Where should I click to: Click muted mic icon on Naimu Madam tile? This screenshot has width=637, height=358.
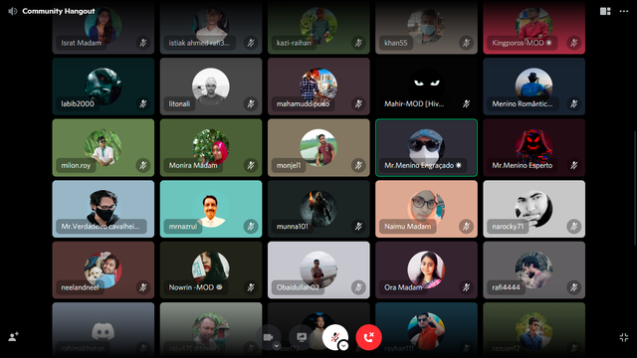point(466,227)
